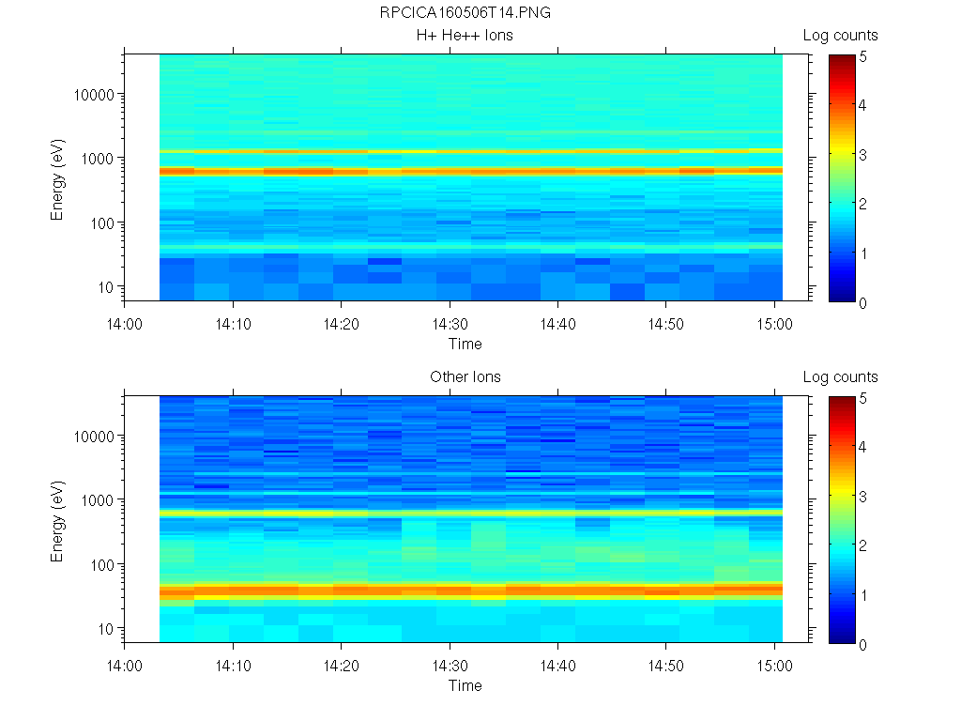961x721 pixels.
Task: Click the 14:00 tick label on H+ He++ plot
Action: (125, 324)
